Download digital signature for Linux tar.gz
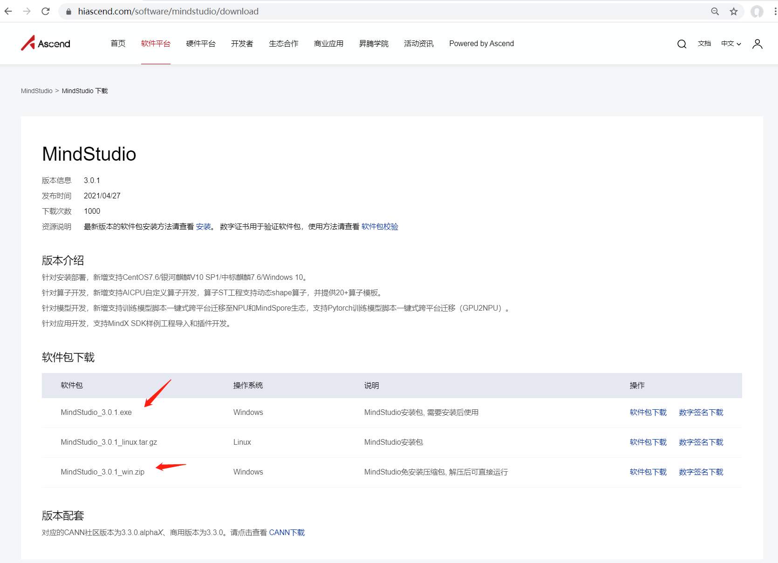 701,442
